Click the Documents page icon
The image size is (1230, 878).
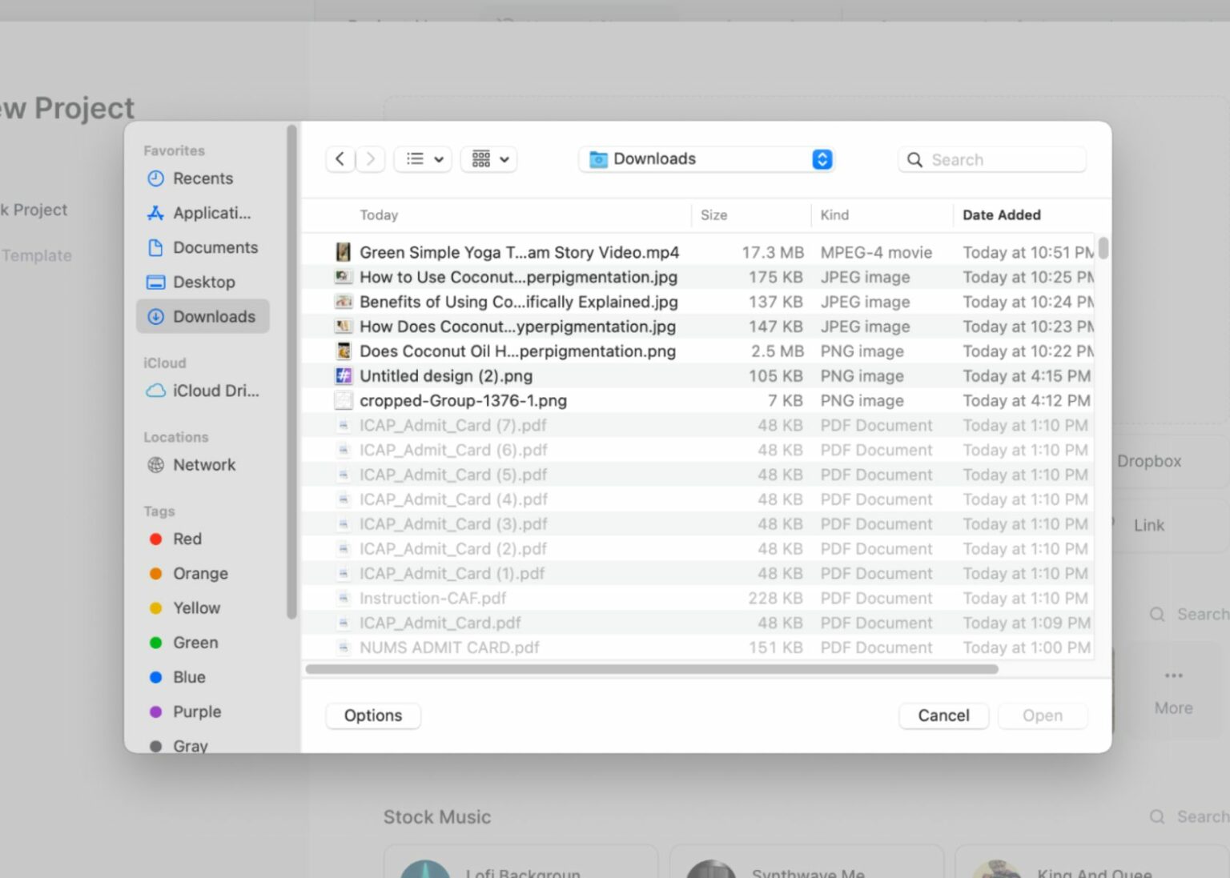coord(155,247)
